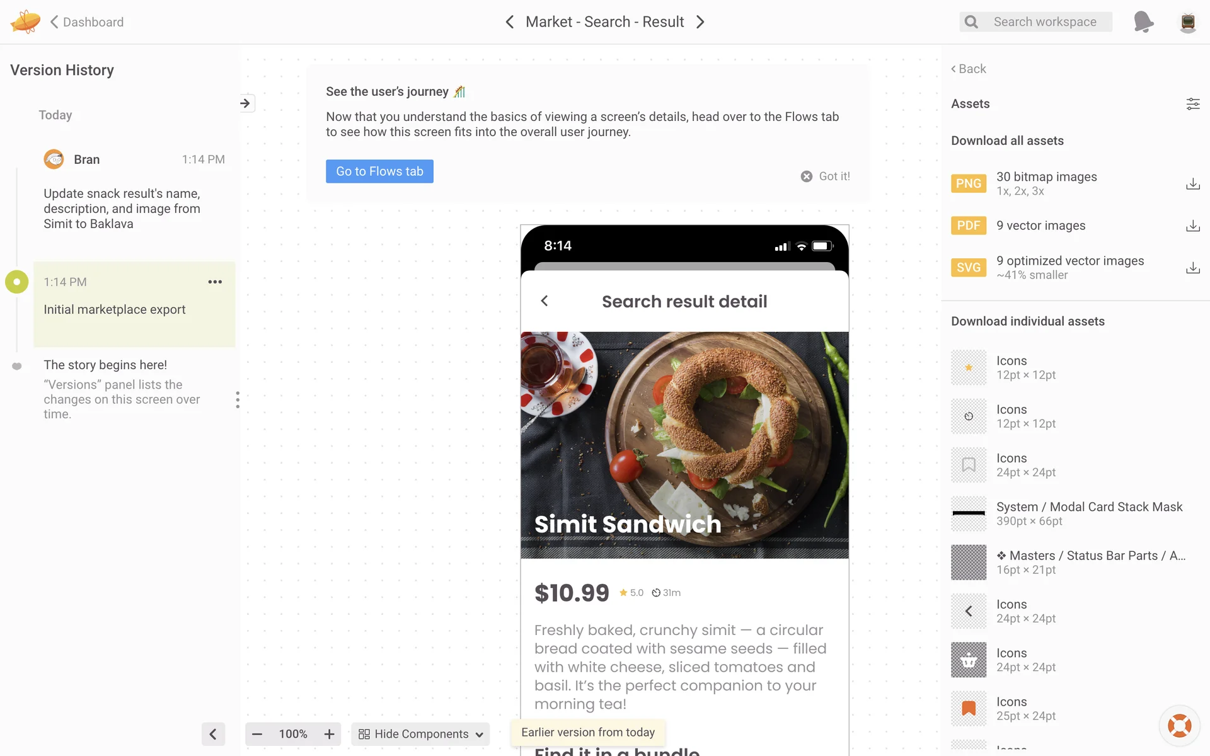The height and width of the screenshot is (756, 1210).
Task: Open the assets filter settings icon
Action: (x=1192, y=104)
